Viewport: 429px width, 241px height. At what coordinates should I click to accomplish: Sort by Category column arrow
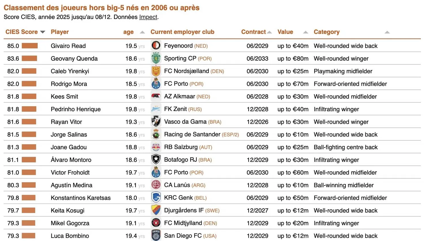point(387,32)
